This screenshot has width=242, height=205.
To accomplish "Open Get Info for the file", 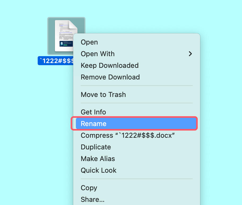I will 93,112.
